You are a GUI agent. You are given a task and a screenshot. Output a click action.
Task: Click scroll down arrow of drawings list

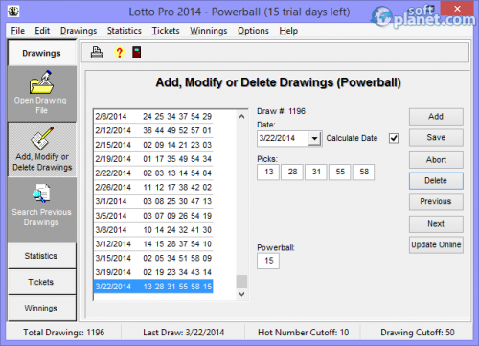(241, 294)
